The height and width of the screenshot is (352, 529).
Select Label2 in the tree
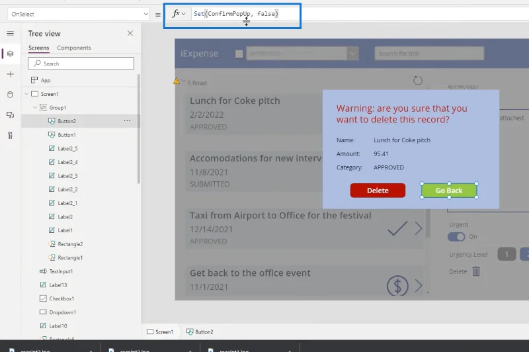point(65,216)
